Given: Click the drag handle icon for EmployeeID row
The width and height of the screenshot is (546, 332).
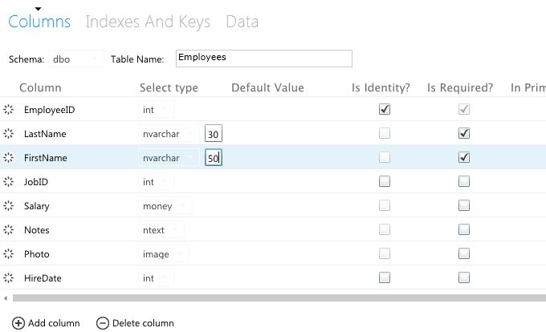Looking at the screenshot, I should [x=9, y=110].
